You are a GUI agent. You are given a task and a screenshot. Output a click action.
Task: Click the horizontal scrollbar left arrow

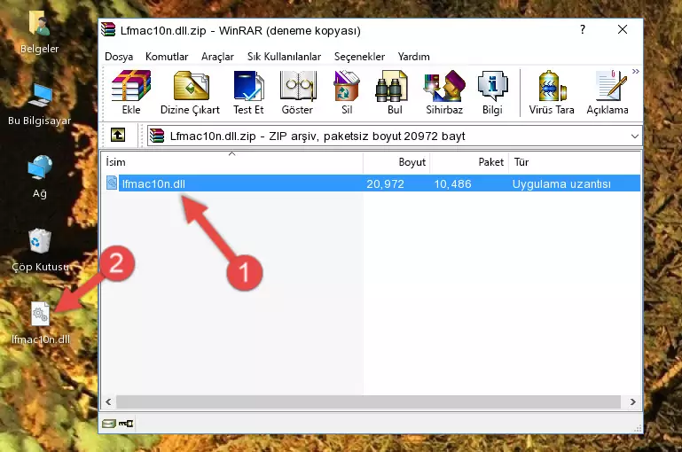pos(108,402)
